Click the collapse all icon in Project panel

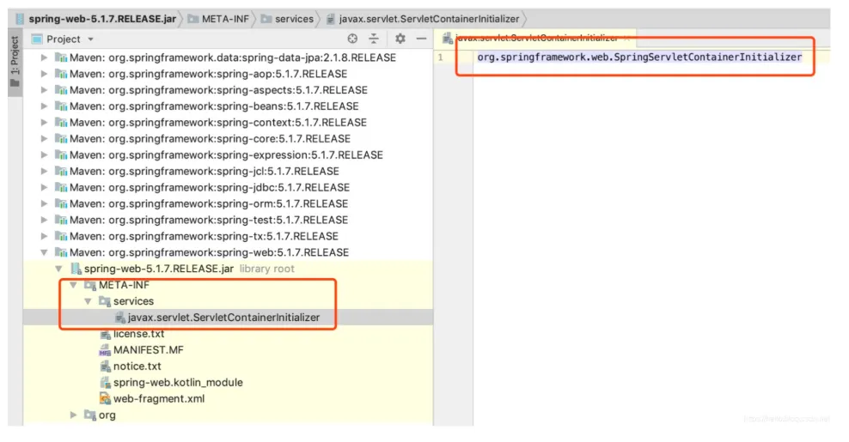coord(374,39)
